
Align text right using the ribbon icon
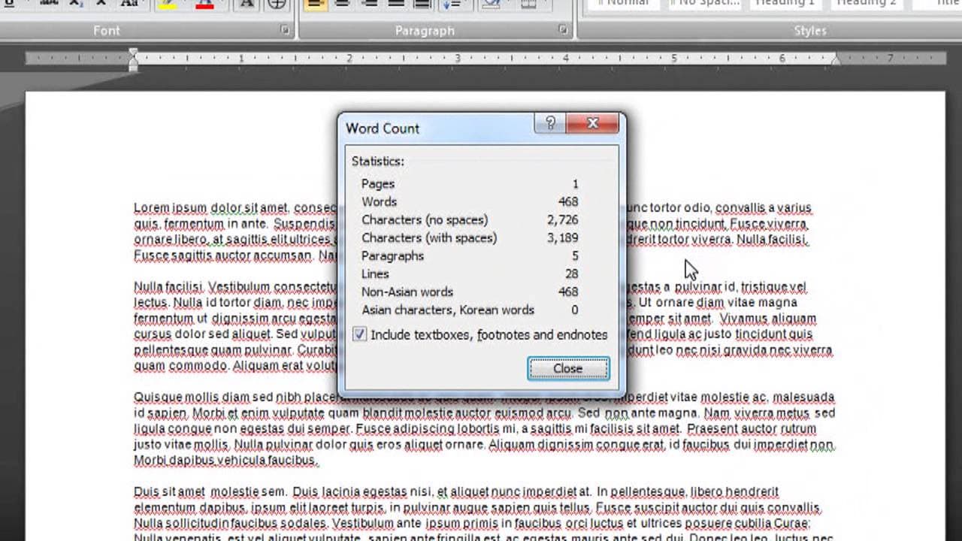[369, 4]
